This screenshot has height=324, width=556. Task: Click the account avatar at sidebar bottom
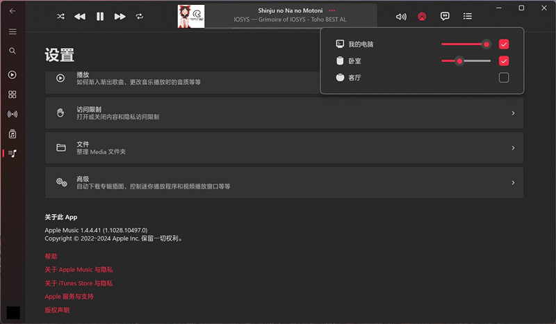pyautogui.click(x=13, y=313)
